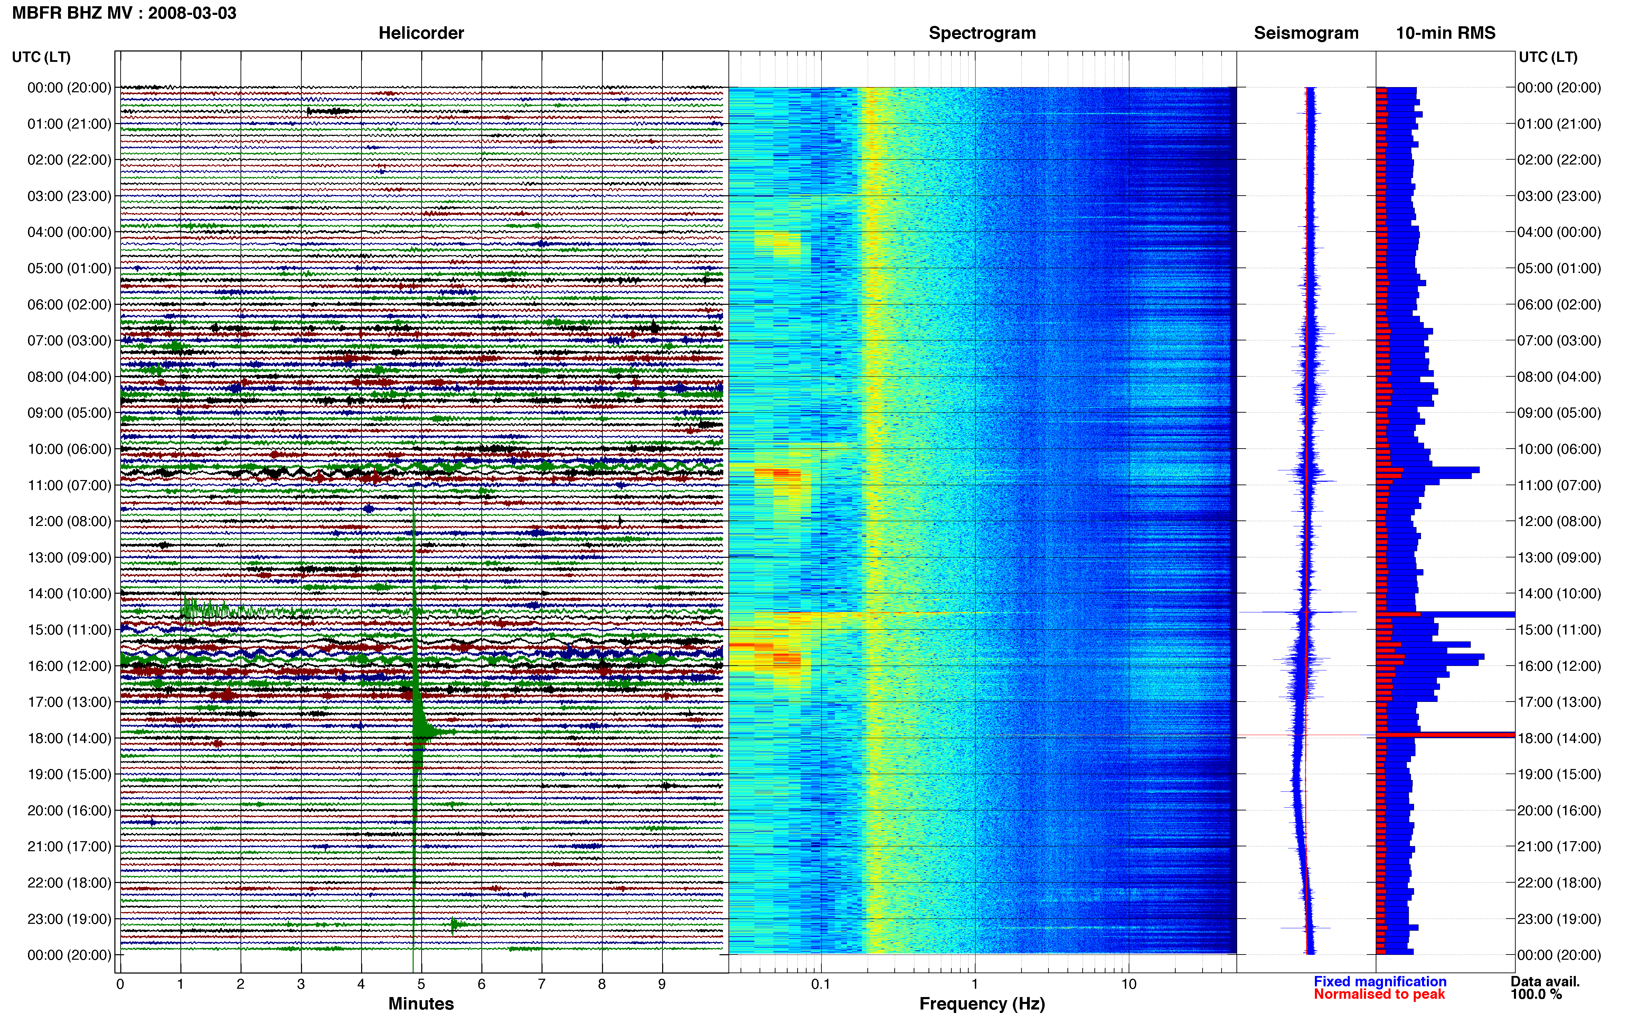The width and height of the screenshot is (1638, 1024).
Task: Click the helicorder minute tick label '5'
Action: coord(421,984)
